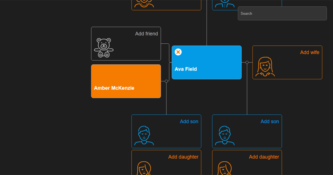Screen dimensions: 333x175
Task: Click inside the Search field
Action: coord(282,13)
